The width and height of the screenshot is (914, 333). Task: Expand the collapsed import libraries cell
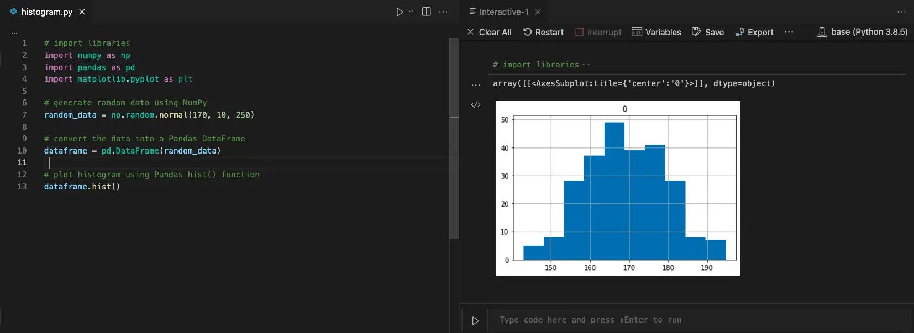(x=586, y=65)
